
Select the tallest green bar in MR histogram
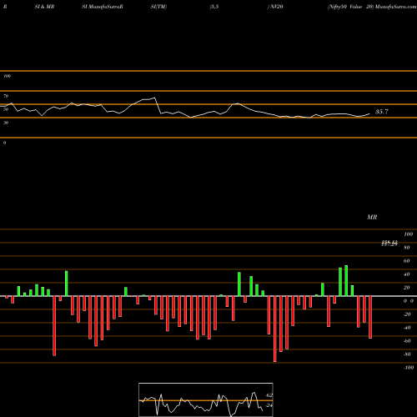(x=346, y=281)
